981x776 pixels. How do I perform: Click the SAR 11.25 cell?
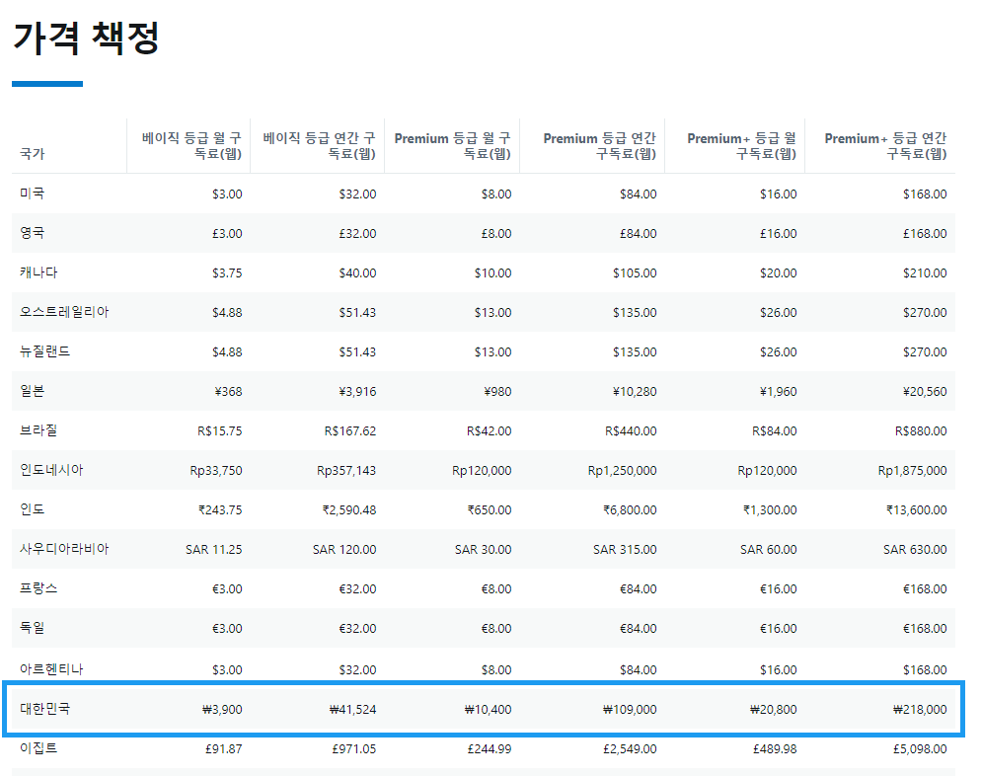[214, 549]
